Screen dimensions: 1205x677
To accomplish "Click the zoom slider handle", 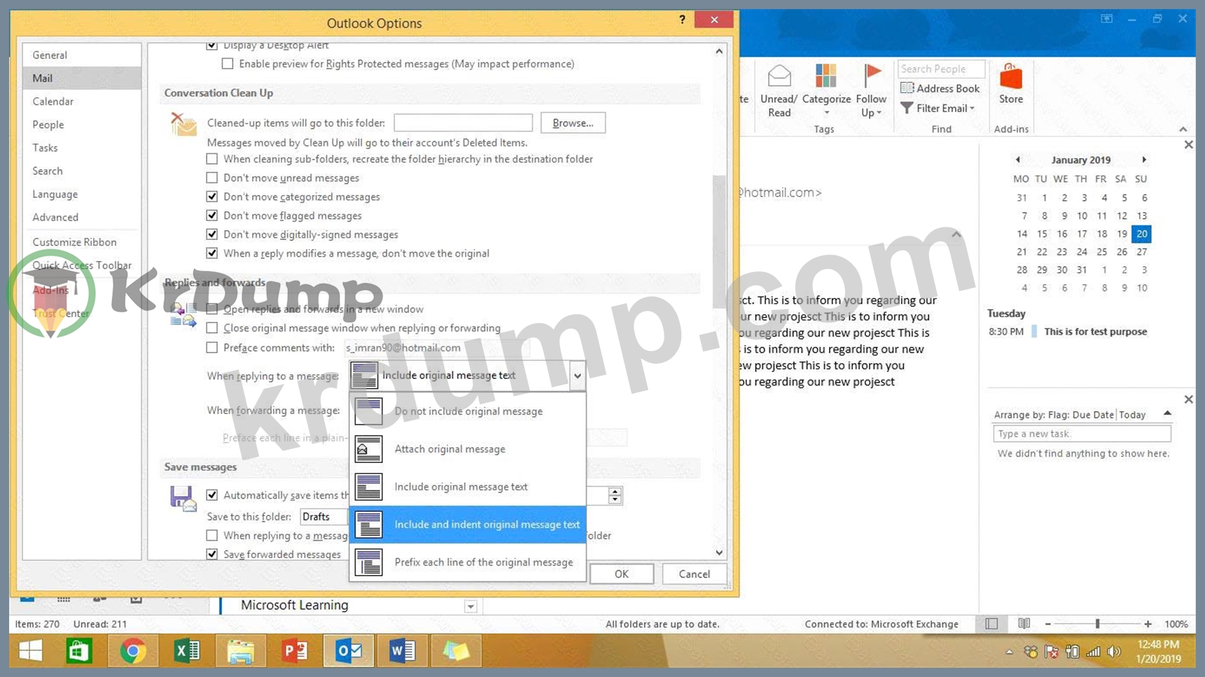I will click(x=1097, y=624).
